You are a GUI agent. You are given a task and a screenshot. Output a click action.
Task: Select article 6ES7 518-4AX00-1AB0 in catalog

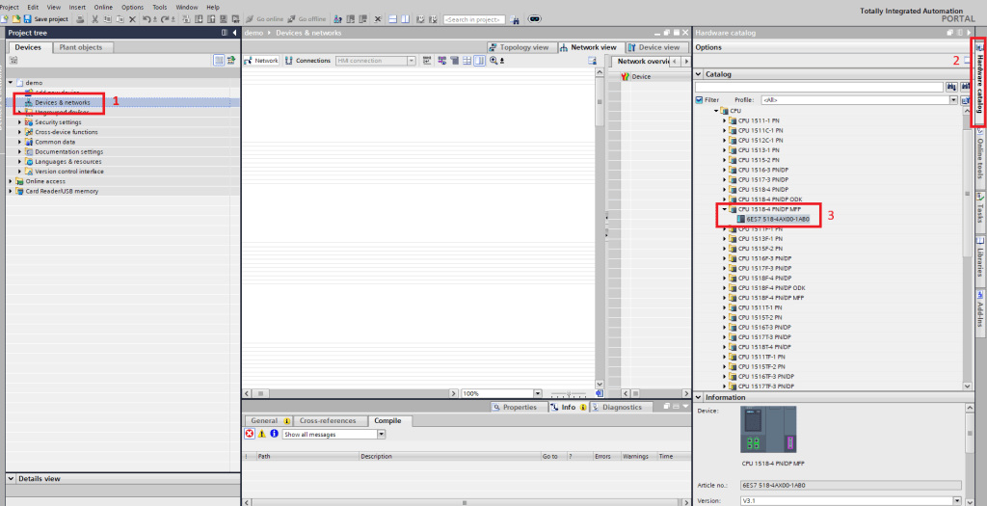pos(778,219)
